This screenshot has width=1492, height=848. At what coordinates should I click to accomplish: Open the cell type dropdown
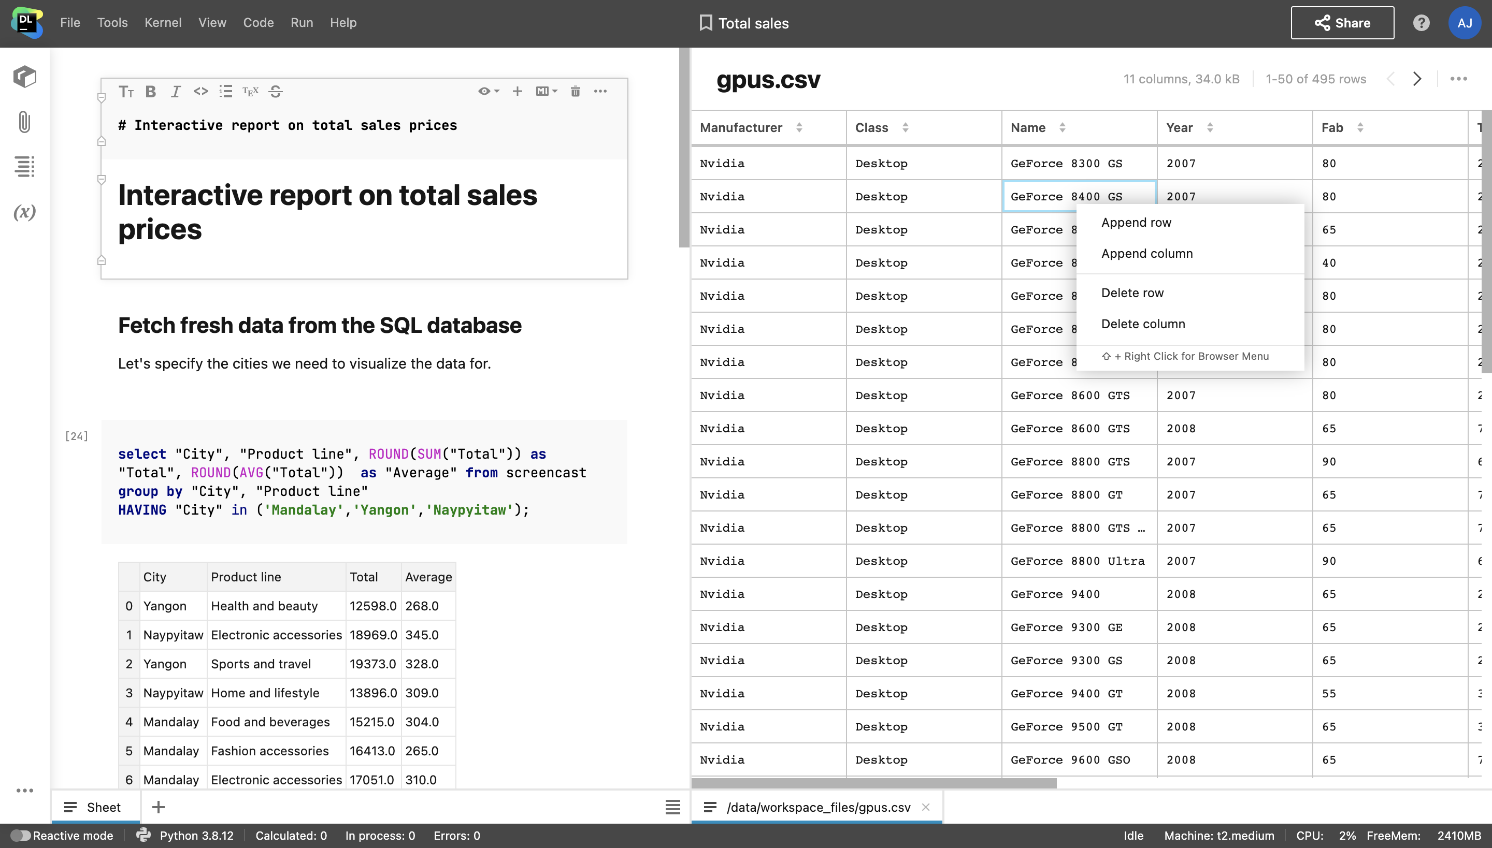point(546,92)
